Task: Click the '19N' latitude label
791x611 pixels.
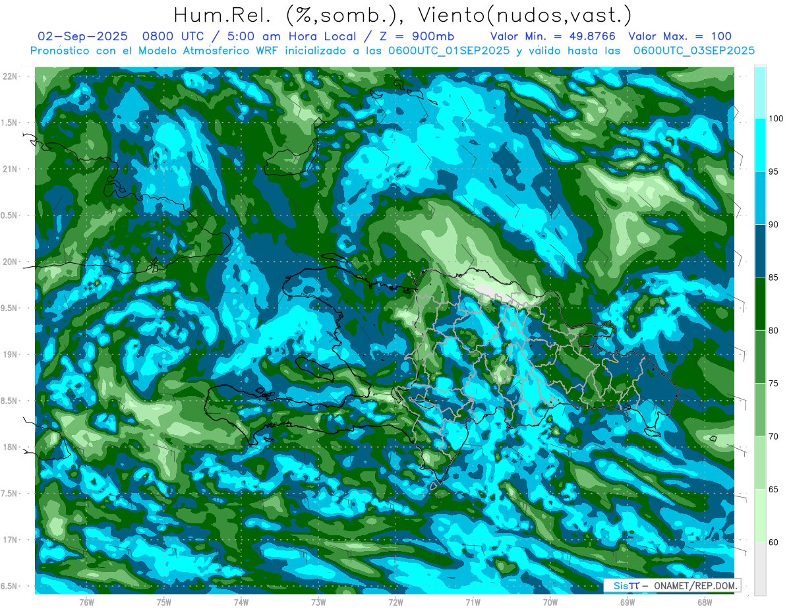Action: [10, 355]
